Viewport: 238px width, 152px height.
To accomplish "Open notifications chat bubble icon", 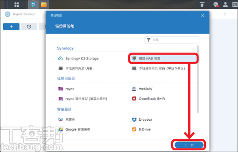I will click(216, 4).
